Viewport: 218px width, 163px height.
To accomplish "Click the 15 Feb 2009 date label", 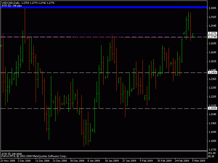I will (165, 161).
